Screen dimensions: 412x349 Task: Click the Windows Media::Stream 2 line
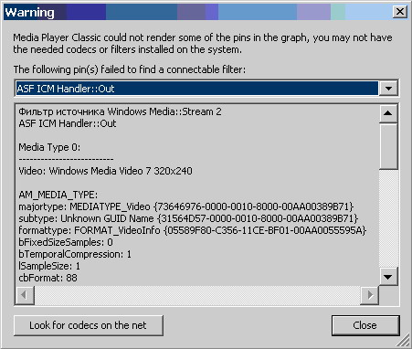tap(120, 111)
